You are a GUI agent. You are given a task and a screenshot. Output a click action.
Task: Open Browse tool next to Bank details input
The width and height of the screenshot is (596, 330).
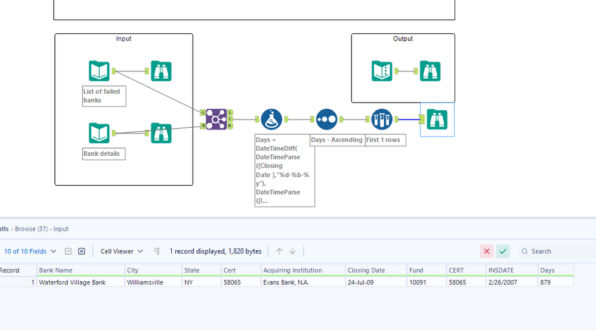click(x=161, y=133)
